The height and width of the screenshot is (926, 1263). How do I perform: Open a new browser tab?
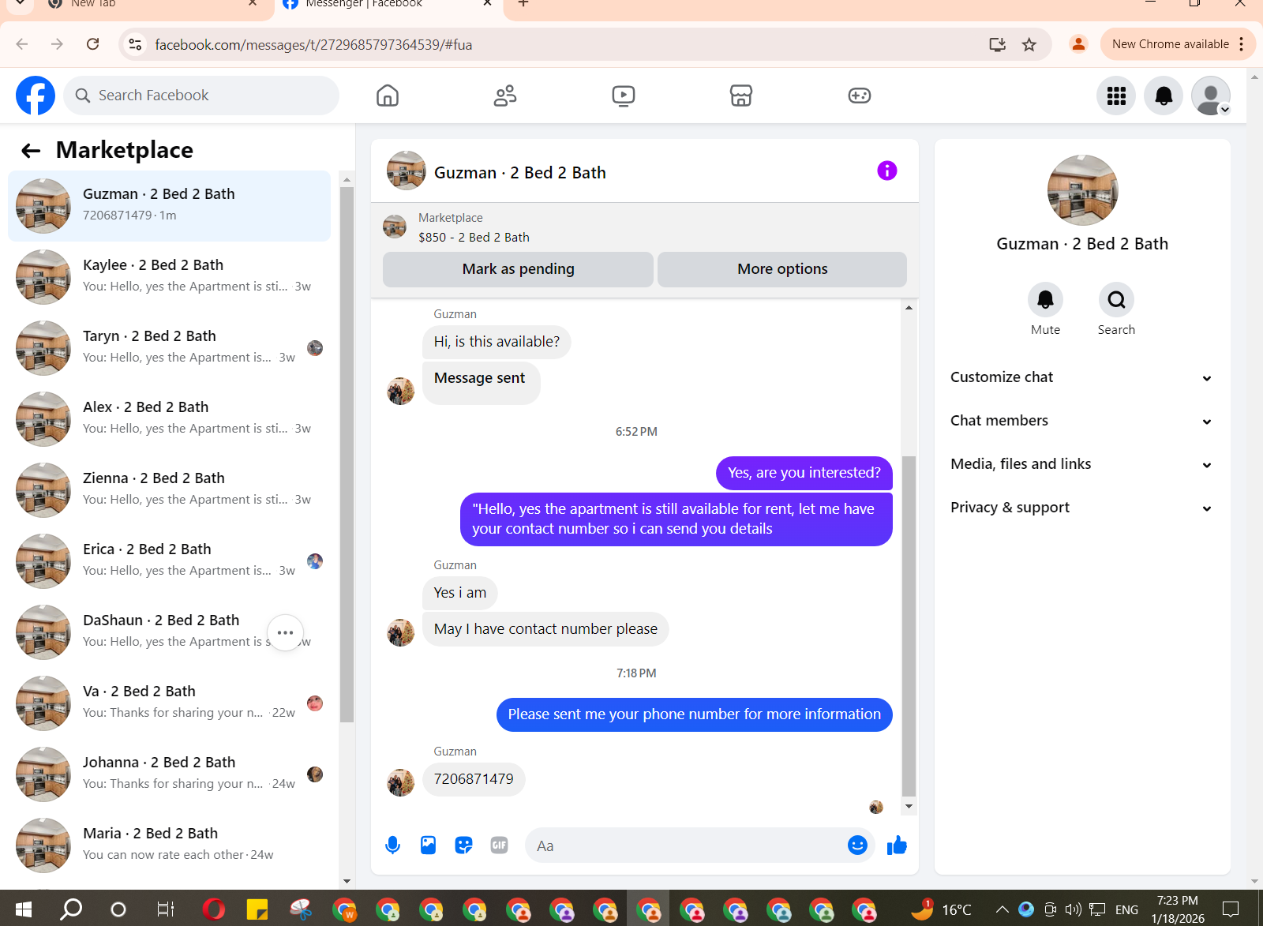pos(523,4)
